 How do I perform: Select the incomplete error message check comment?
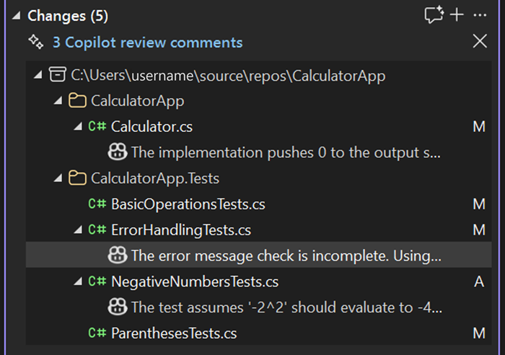click(x=285, y=255)
